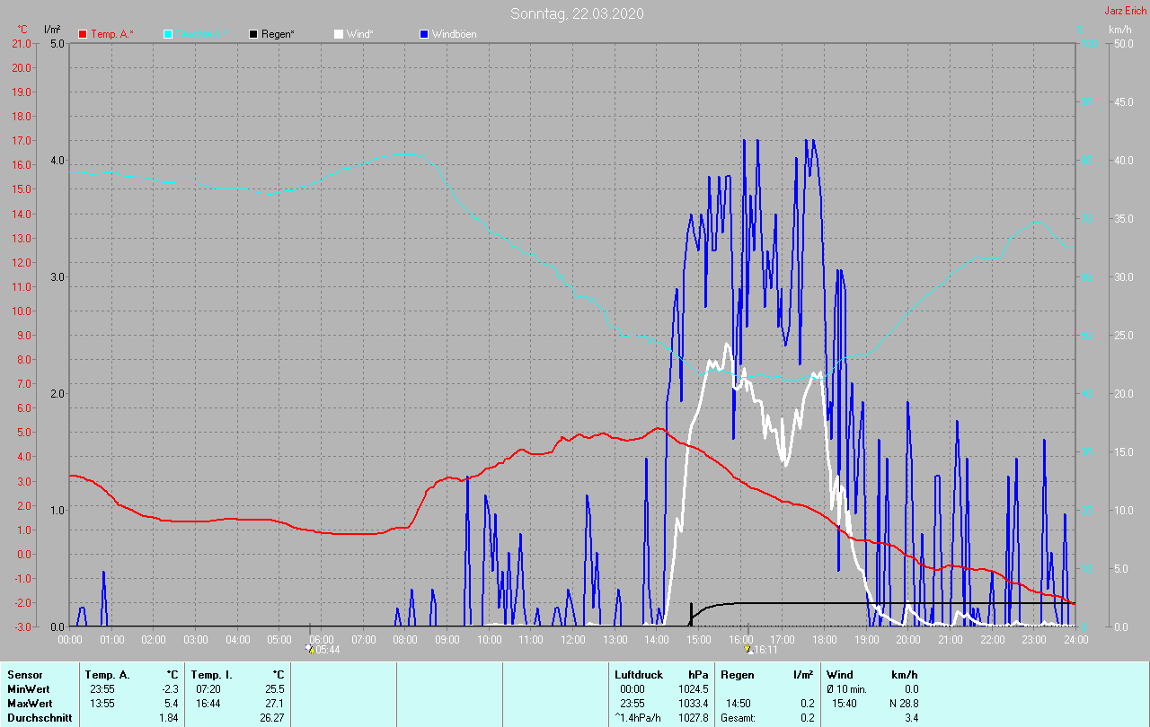Click the white Wind legend swatch
The image size is (1150, 727).
pos(339,34)
